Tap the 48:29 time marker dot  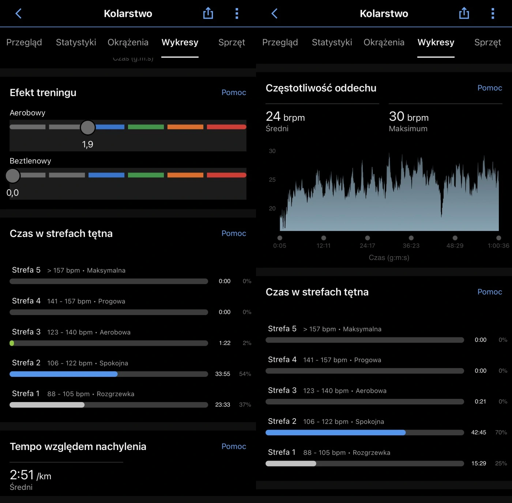tap(455, 238)
